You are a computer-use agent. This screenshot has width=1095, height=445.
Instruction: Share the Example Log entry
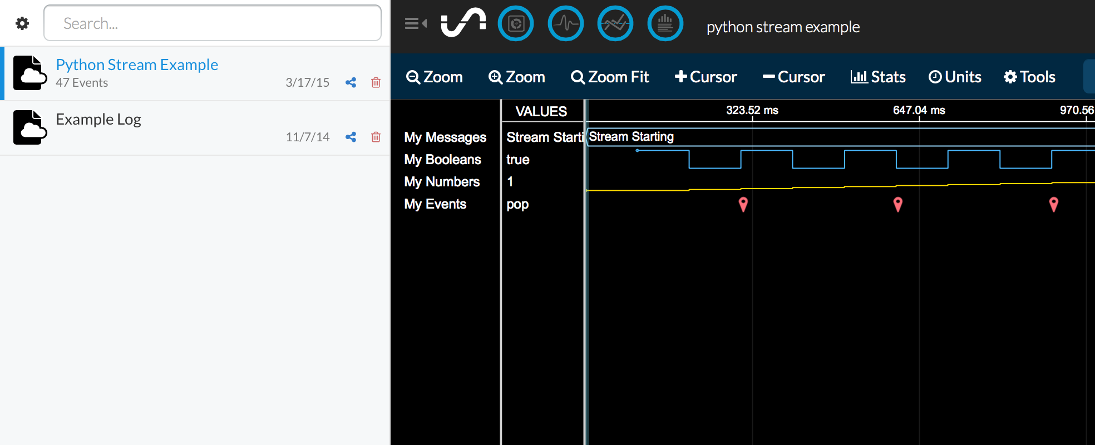coord(351,137)
